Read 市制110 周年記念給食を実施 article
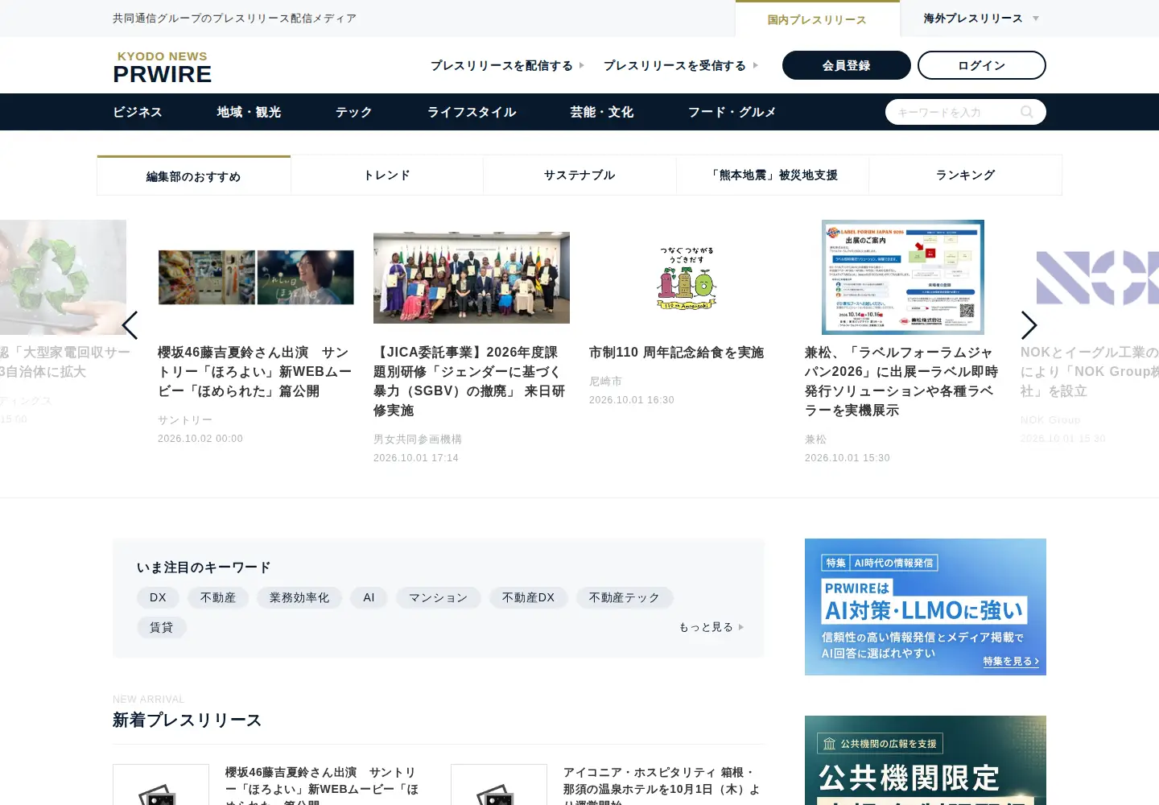This screenshot has width=1159, height=805. click(x=677, y=353)
